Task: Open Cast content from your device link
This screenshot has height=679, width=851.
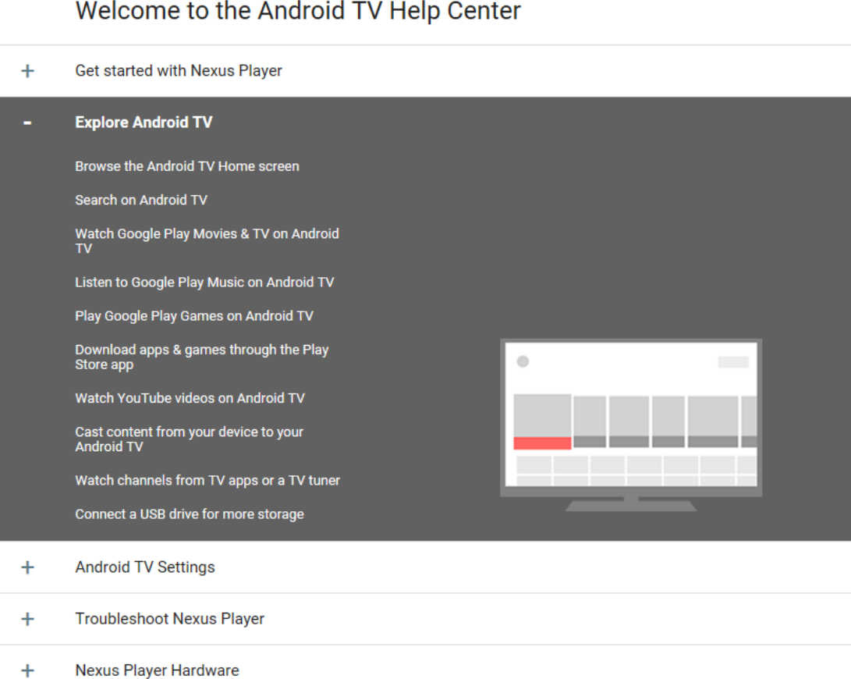Action: pyautogui.click(x=190, y=439)
